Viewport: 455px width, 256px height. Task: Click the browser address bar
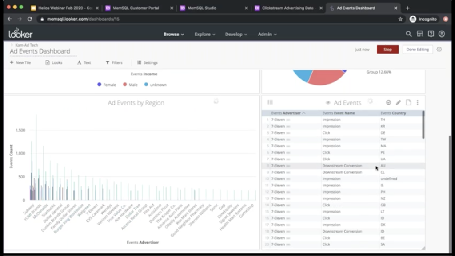[218, 19]
